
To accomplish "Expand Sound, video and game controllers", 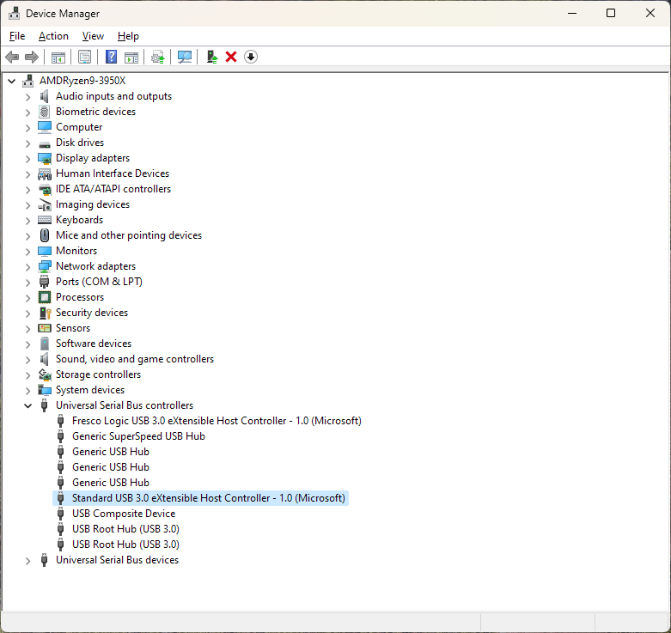I will tap(27, 360).
